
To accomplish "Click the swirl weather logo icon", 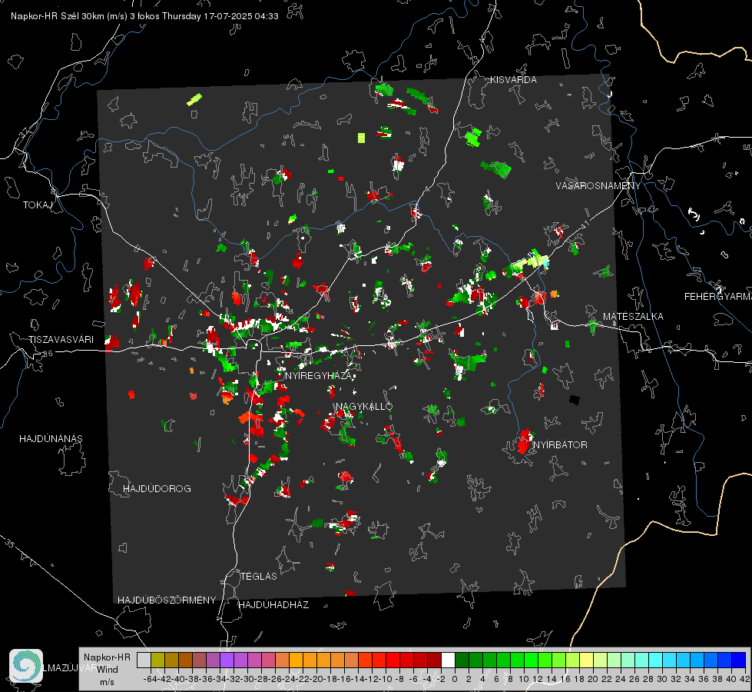I will [x=26, y=666].
